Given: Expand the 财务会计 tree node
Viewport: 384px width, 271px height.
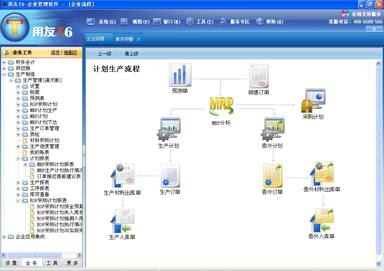Looking at the screenshot, I should click(x=4, y=62).
